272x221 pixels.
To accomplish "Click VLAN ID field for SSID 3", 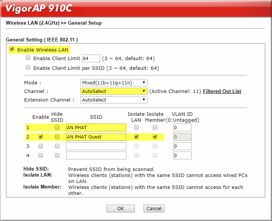I will (182, 146).
